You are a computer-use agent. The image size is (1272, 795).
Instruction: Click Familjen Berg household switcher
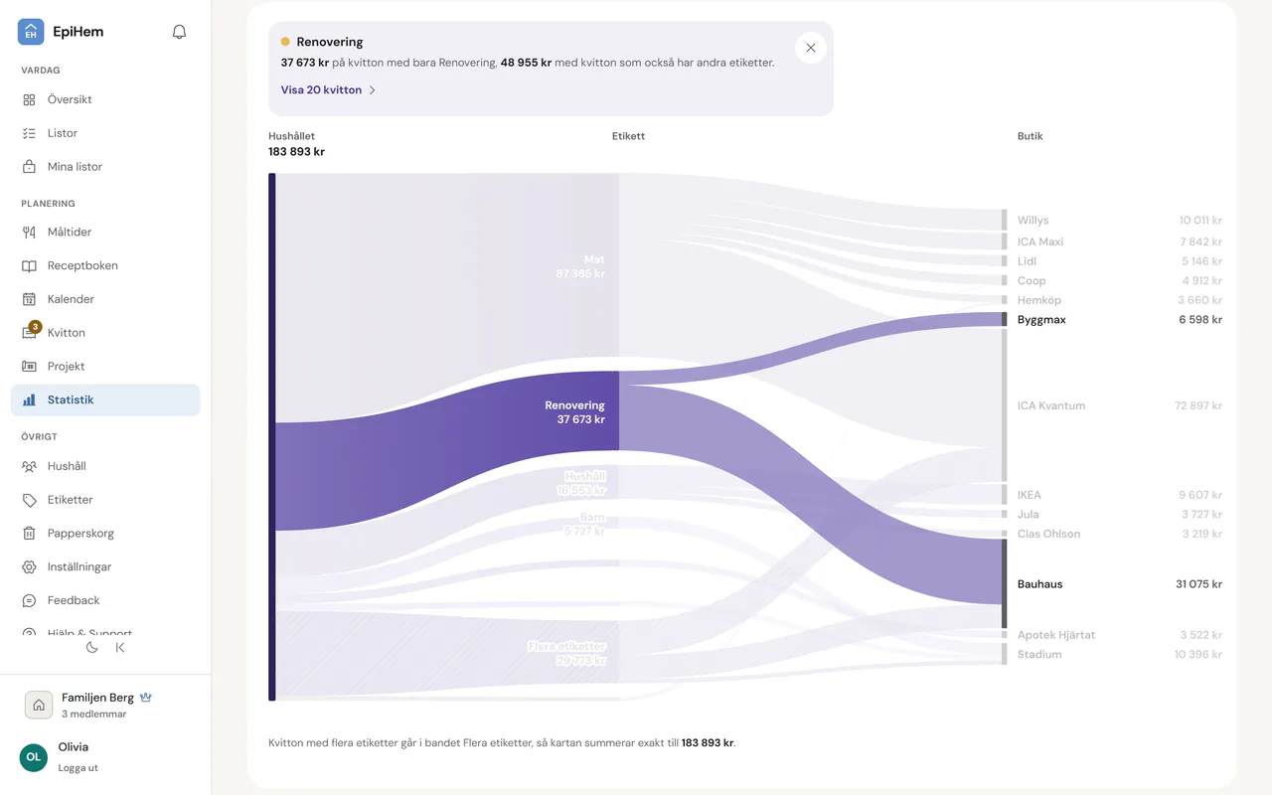(x=105, y=705)
